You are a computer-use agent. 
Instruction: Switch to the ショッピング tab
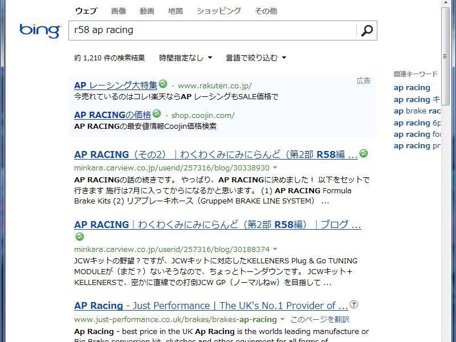(x=219, y=11)
